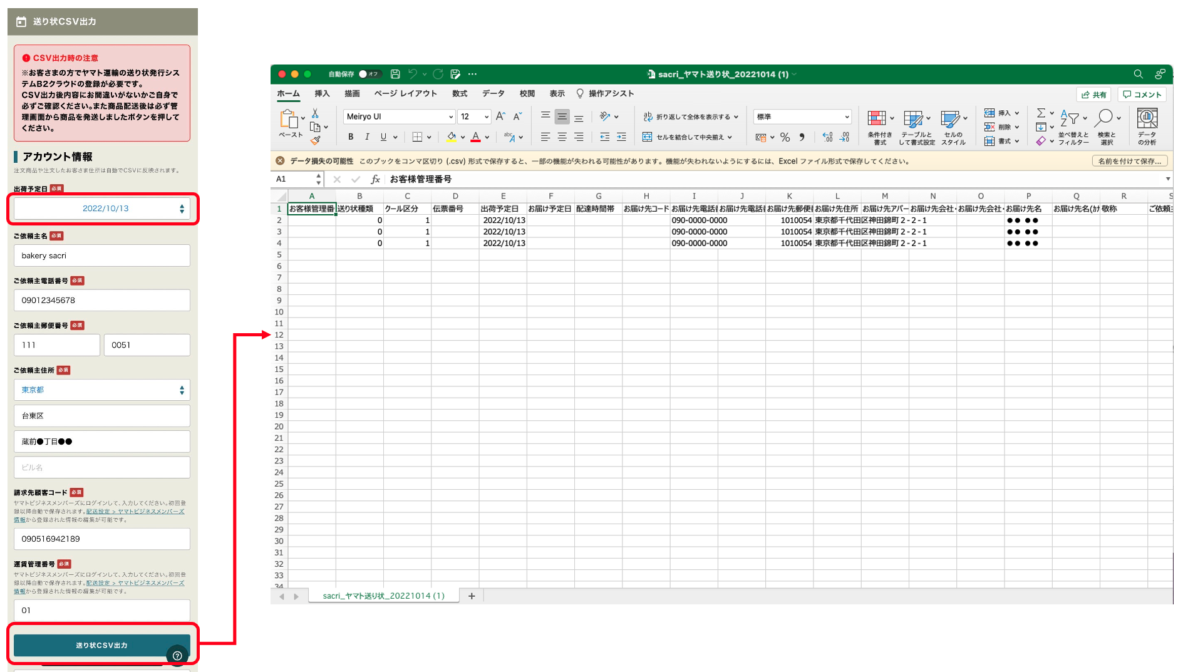Open the number format 標準 dropdown
The width and height of the screenshot is (1183, 672).
click(x=847, y=116)
